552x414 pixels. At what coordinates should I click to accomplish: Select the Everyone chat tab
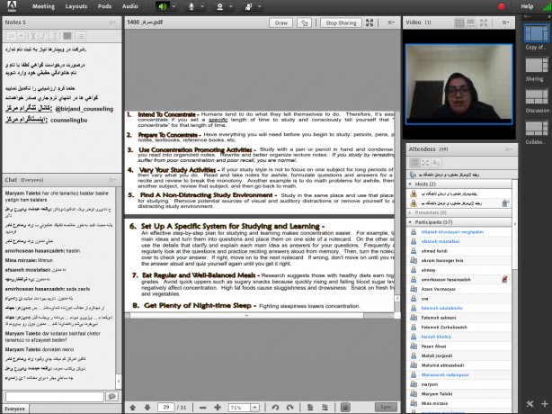pos(14,409)
